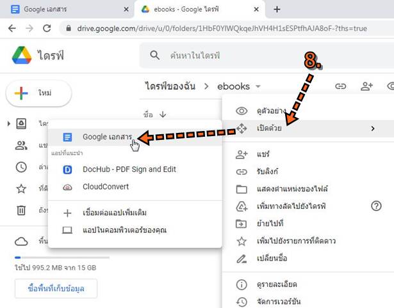Image resolution: width=394 pixels, height=308 pixels.
Task: Click the ใช้ไป 995.2 MB จาก 15 GB text
Action: 55,268
